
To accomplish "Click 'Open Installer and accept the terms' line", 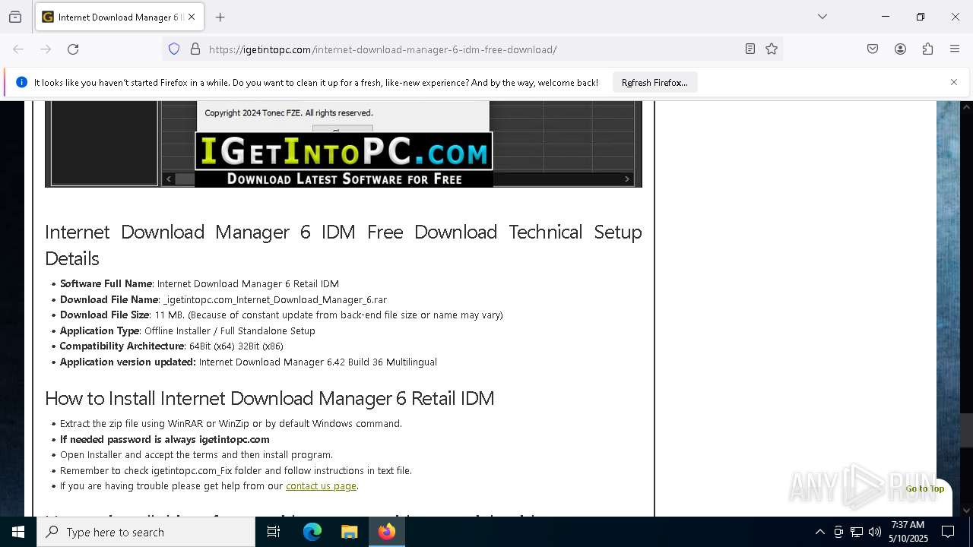I will point(196,455).
